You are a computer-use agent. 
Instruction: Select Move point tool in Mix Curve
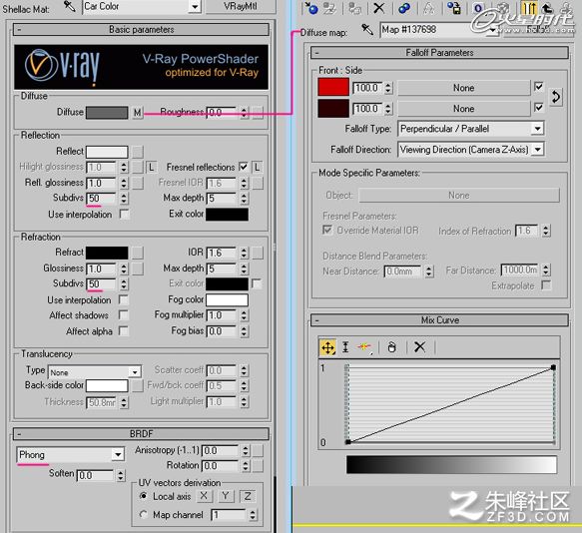327,347
